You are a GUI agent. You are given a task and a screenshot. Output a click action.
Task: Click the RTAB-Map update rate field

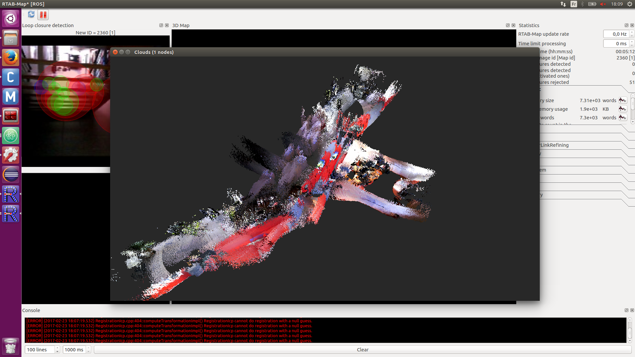[616, 34]
